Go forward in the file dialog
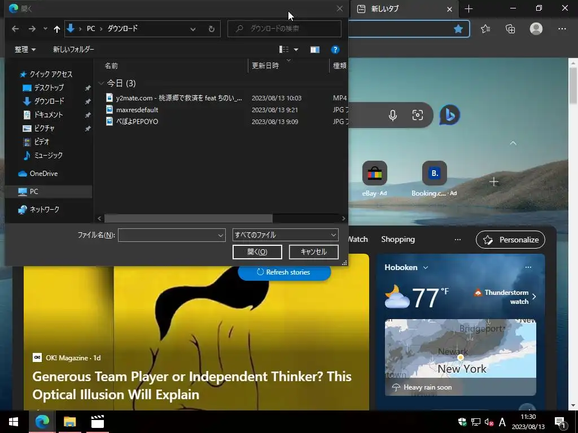 pyautogui.click(x=32, y=29)
